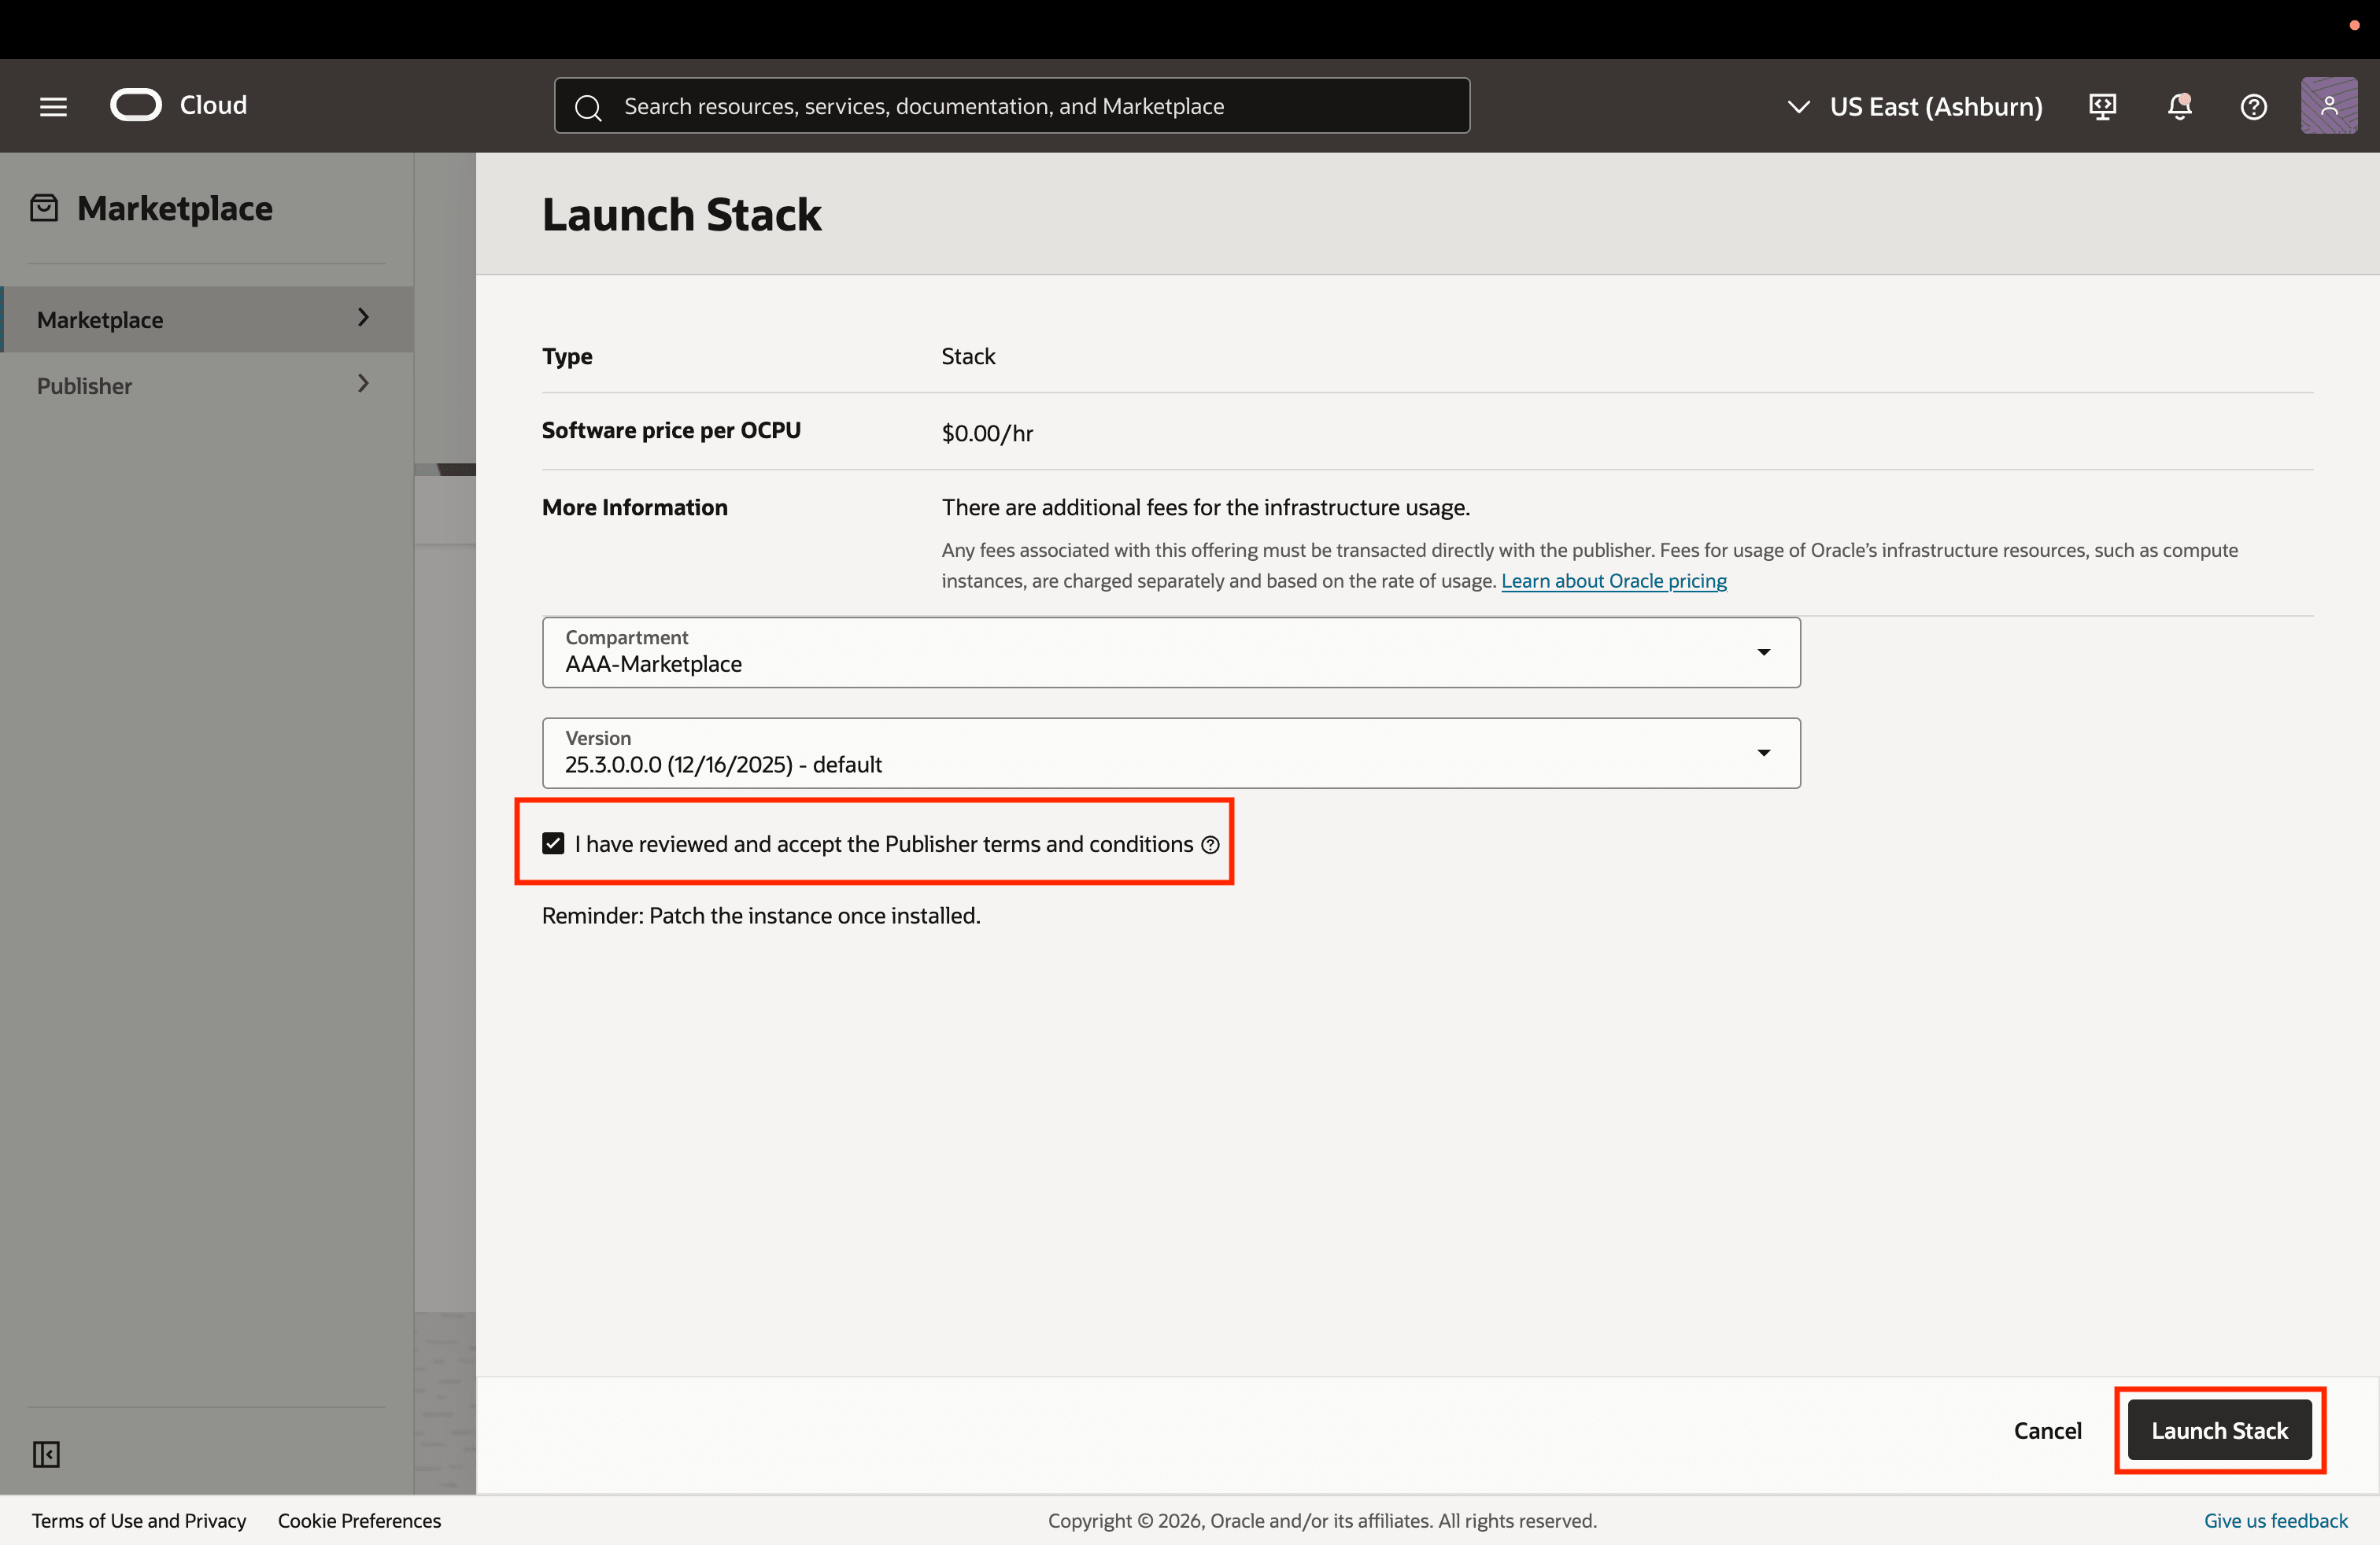The height and width of the screenshot is (1545, 2380).
Task: Open the Version dropdown
Action: (x=1764, y=753)
